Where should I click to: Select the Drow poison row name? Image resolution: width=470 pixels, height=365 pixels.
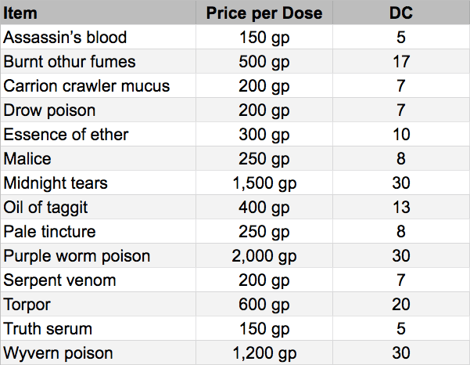(x=49, y=110)
